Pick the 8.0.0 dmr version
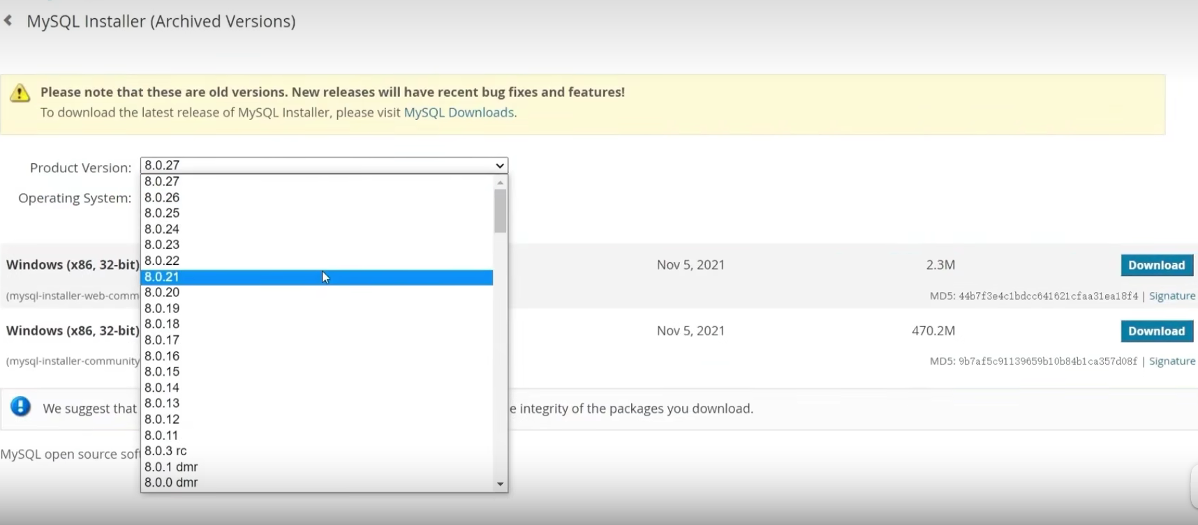This screenshot has height=525, width=1198. (x=317, y=482)
